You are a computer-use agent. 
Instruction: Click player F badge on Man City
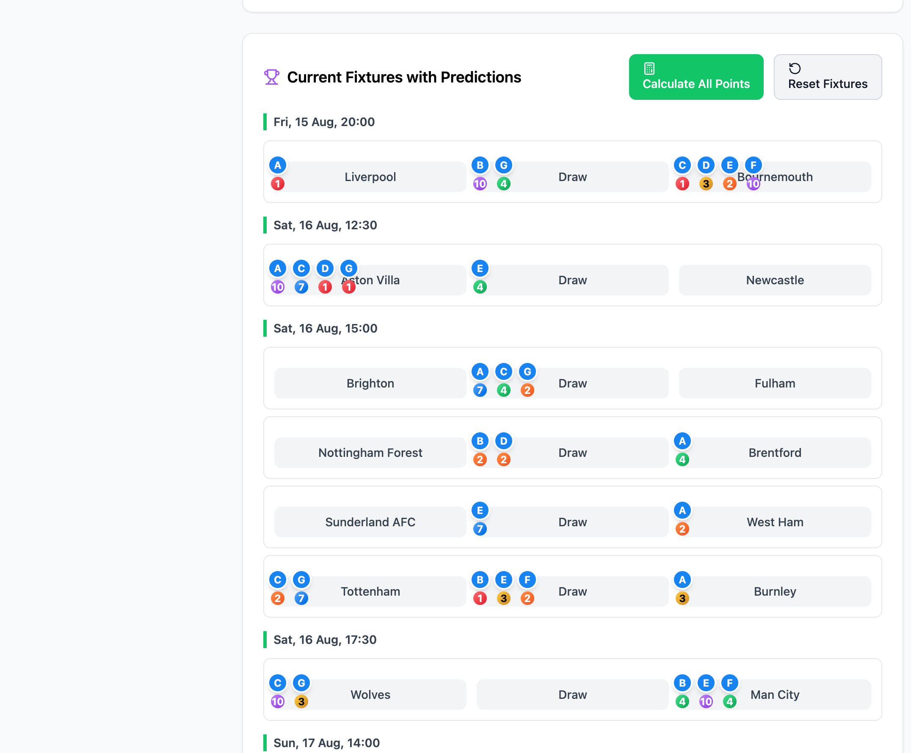[729, 683]
